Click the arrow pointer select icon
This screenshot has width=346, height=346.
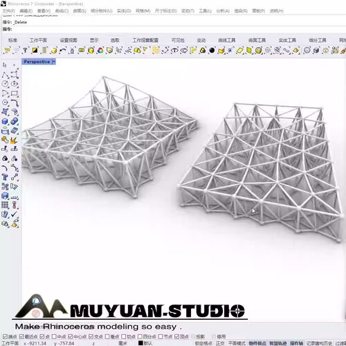pyautogui.click(x=5, y=65)
